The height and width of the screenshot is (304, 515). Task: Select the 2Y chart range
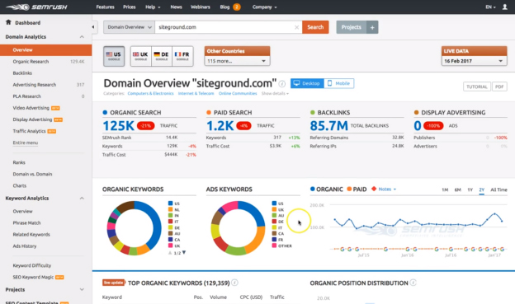(x=481, y=189)
